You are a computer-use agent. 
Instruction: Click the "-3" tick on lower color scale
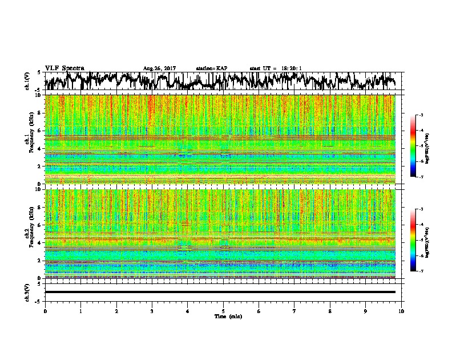point(421,209)
